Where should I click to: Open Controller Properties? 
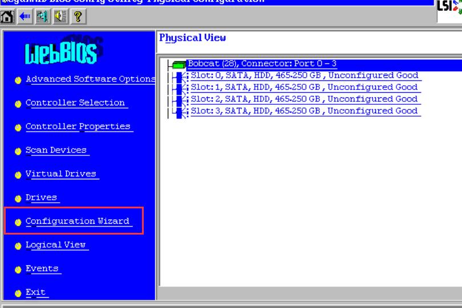click(x=78, y=126)
